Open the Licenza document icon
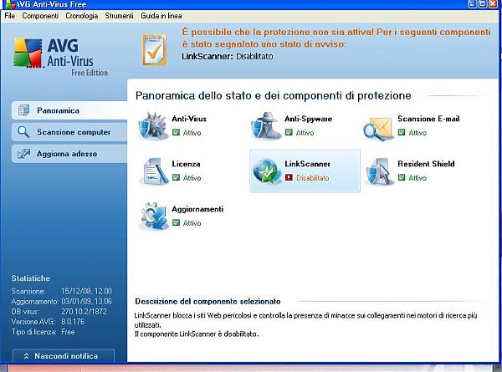 tap(154, 171)
